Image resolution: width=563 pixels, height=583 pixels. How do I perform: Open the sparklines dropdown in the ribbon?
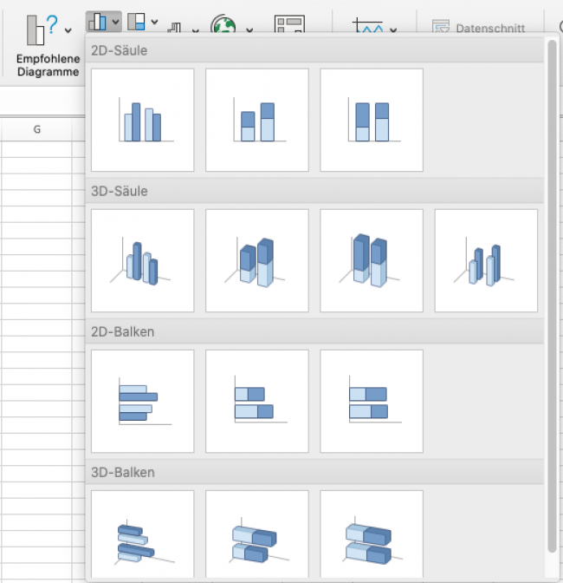point(375,28)
